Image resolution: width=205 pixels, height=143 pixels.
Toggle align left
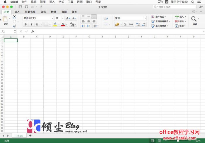pos(83,21)
